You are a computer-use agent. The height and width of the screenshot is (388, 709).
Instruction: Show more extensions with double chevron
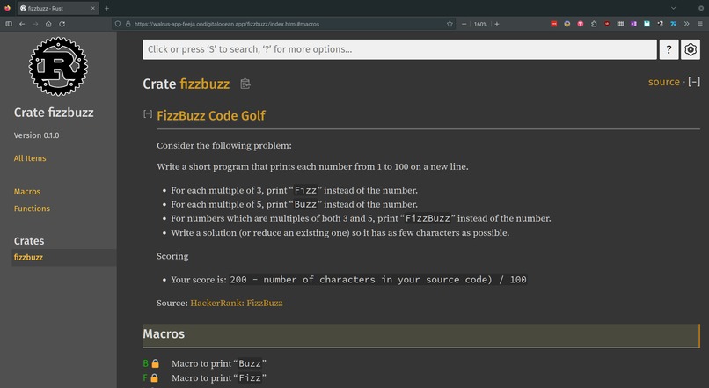pos(686,24)
